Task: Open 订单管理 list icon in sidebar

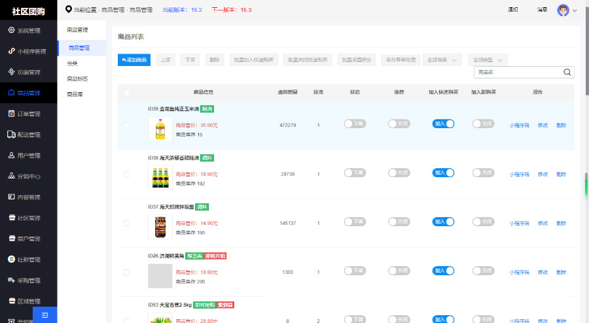Action: pyautogui.click(x=11, y=114)
